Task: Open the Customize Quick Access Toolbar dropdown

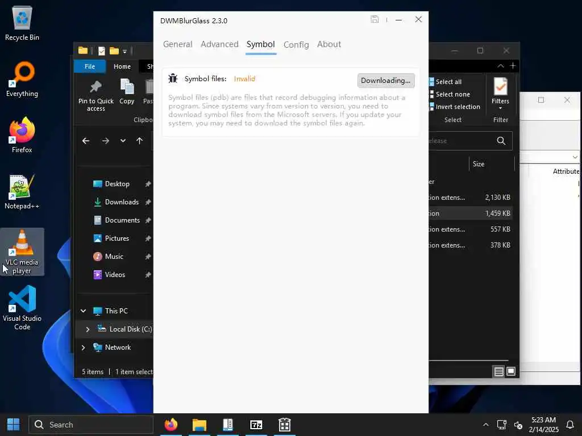Action: [124, 51]
